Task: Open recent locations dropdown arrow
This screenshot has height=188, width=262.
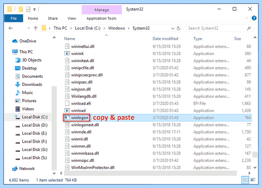Action: [x=28, y=28]
